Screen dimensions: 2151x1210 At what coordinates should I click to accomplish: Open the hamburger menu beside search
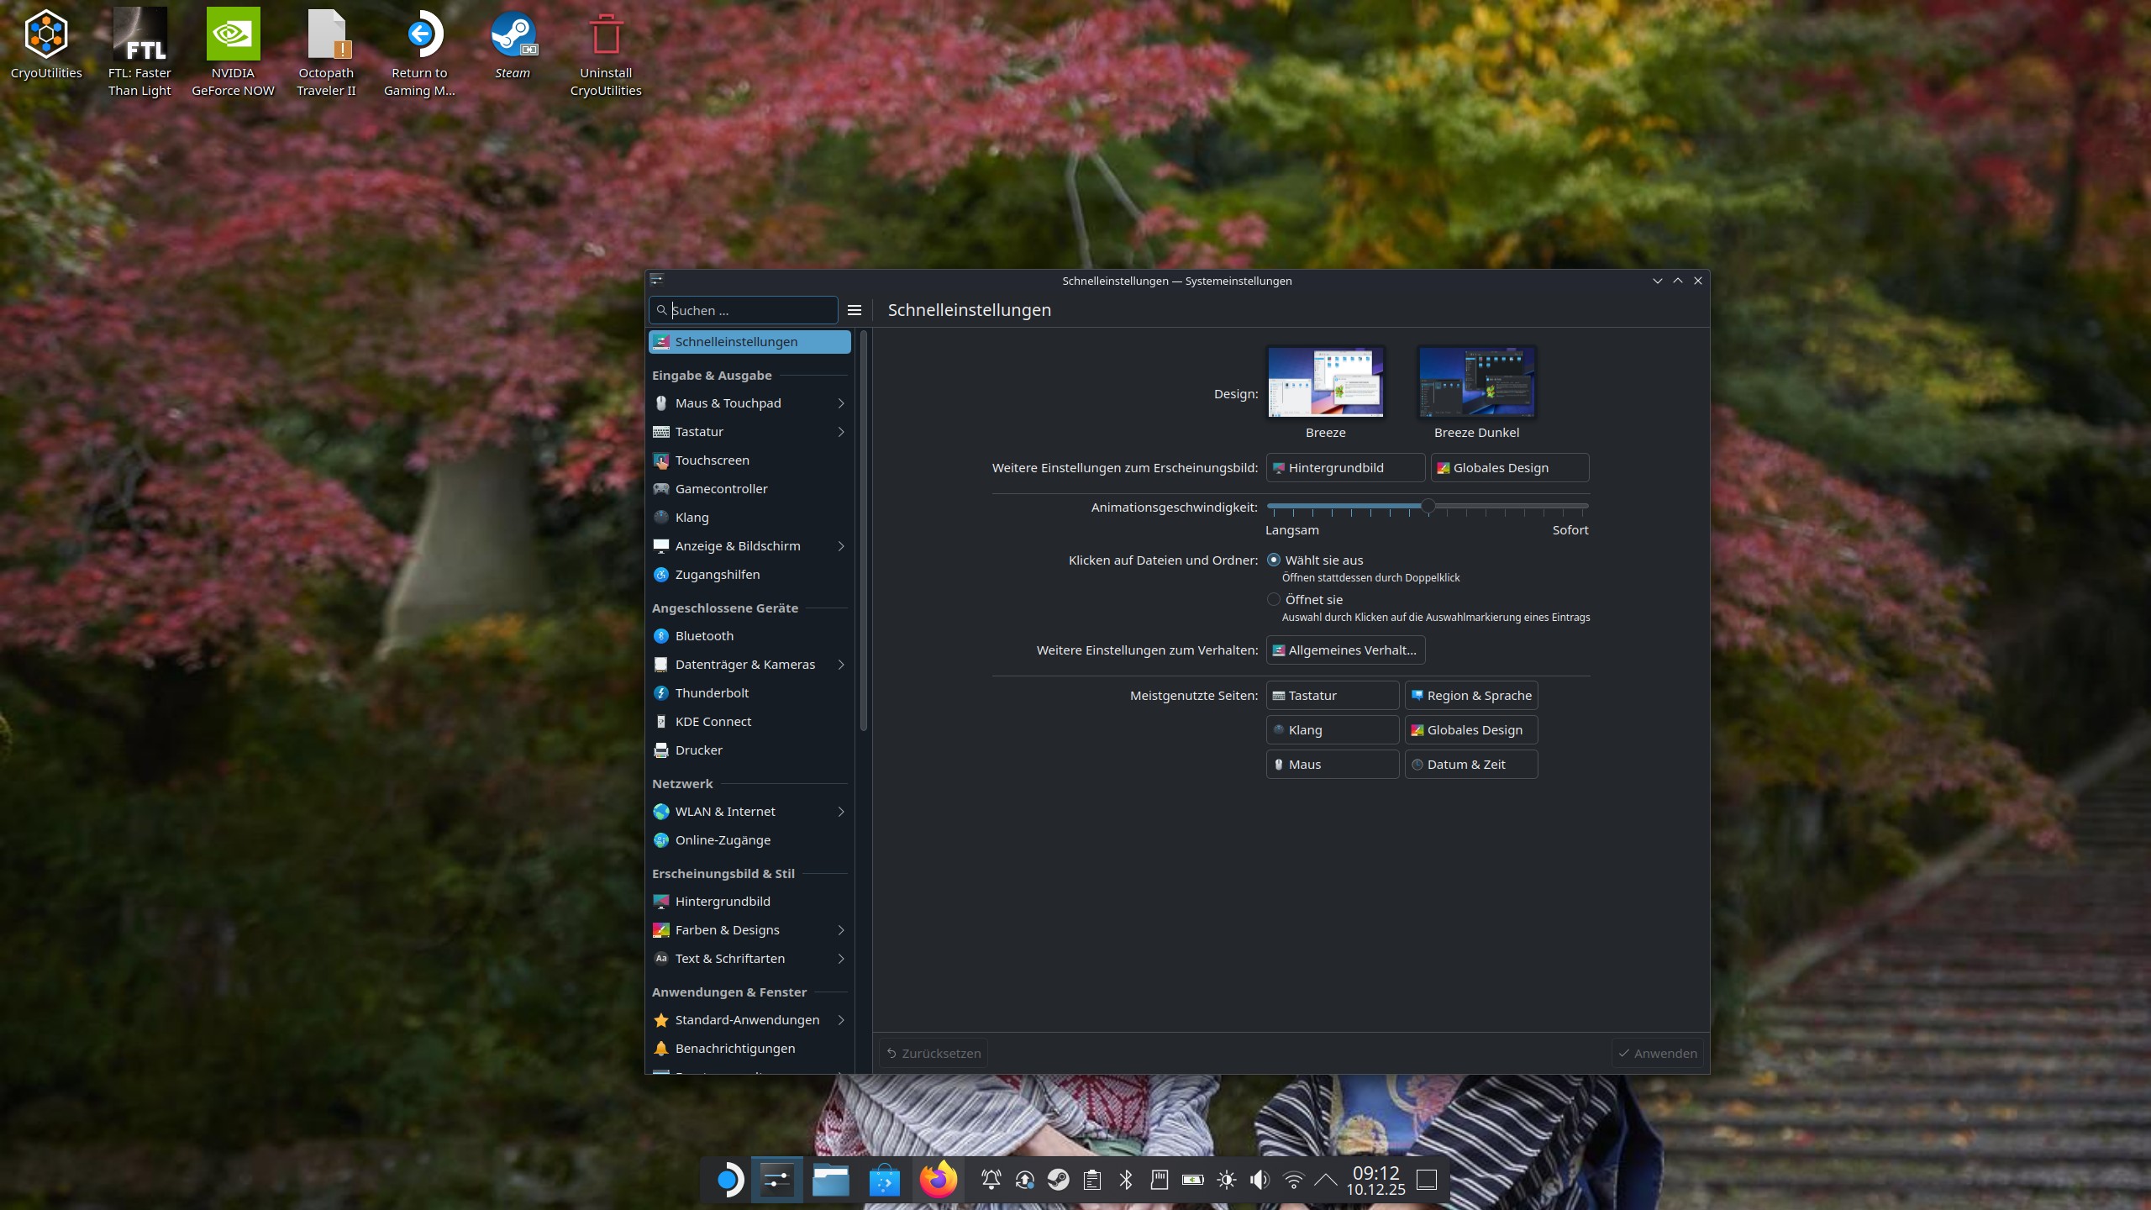click(855, 310)
